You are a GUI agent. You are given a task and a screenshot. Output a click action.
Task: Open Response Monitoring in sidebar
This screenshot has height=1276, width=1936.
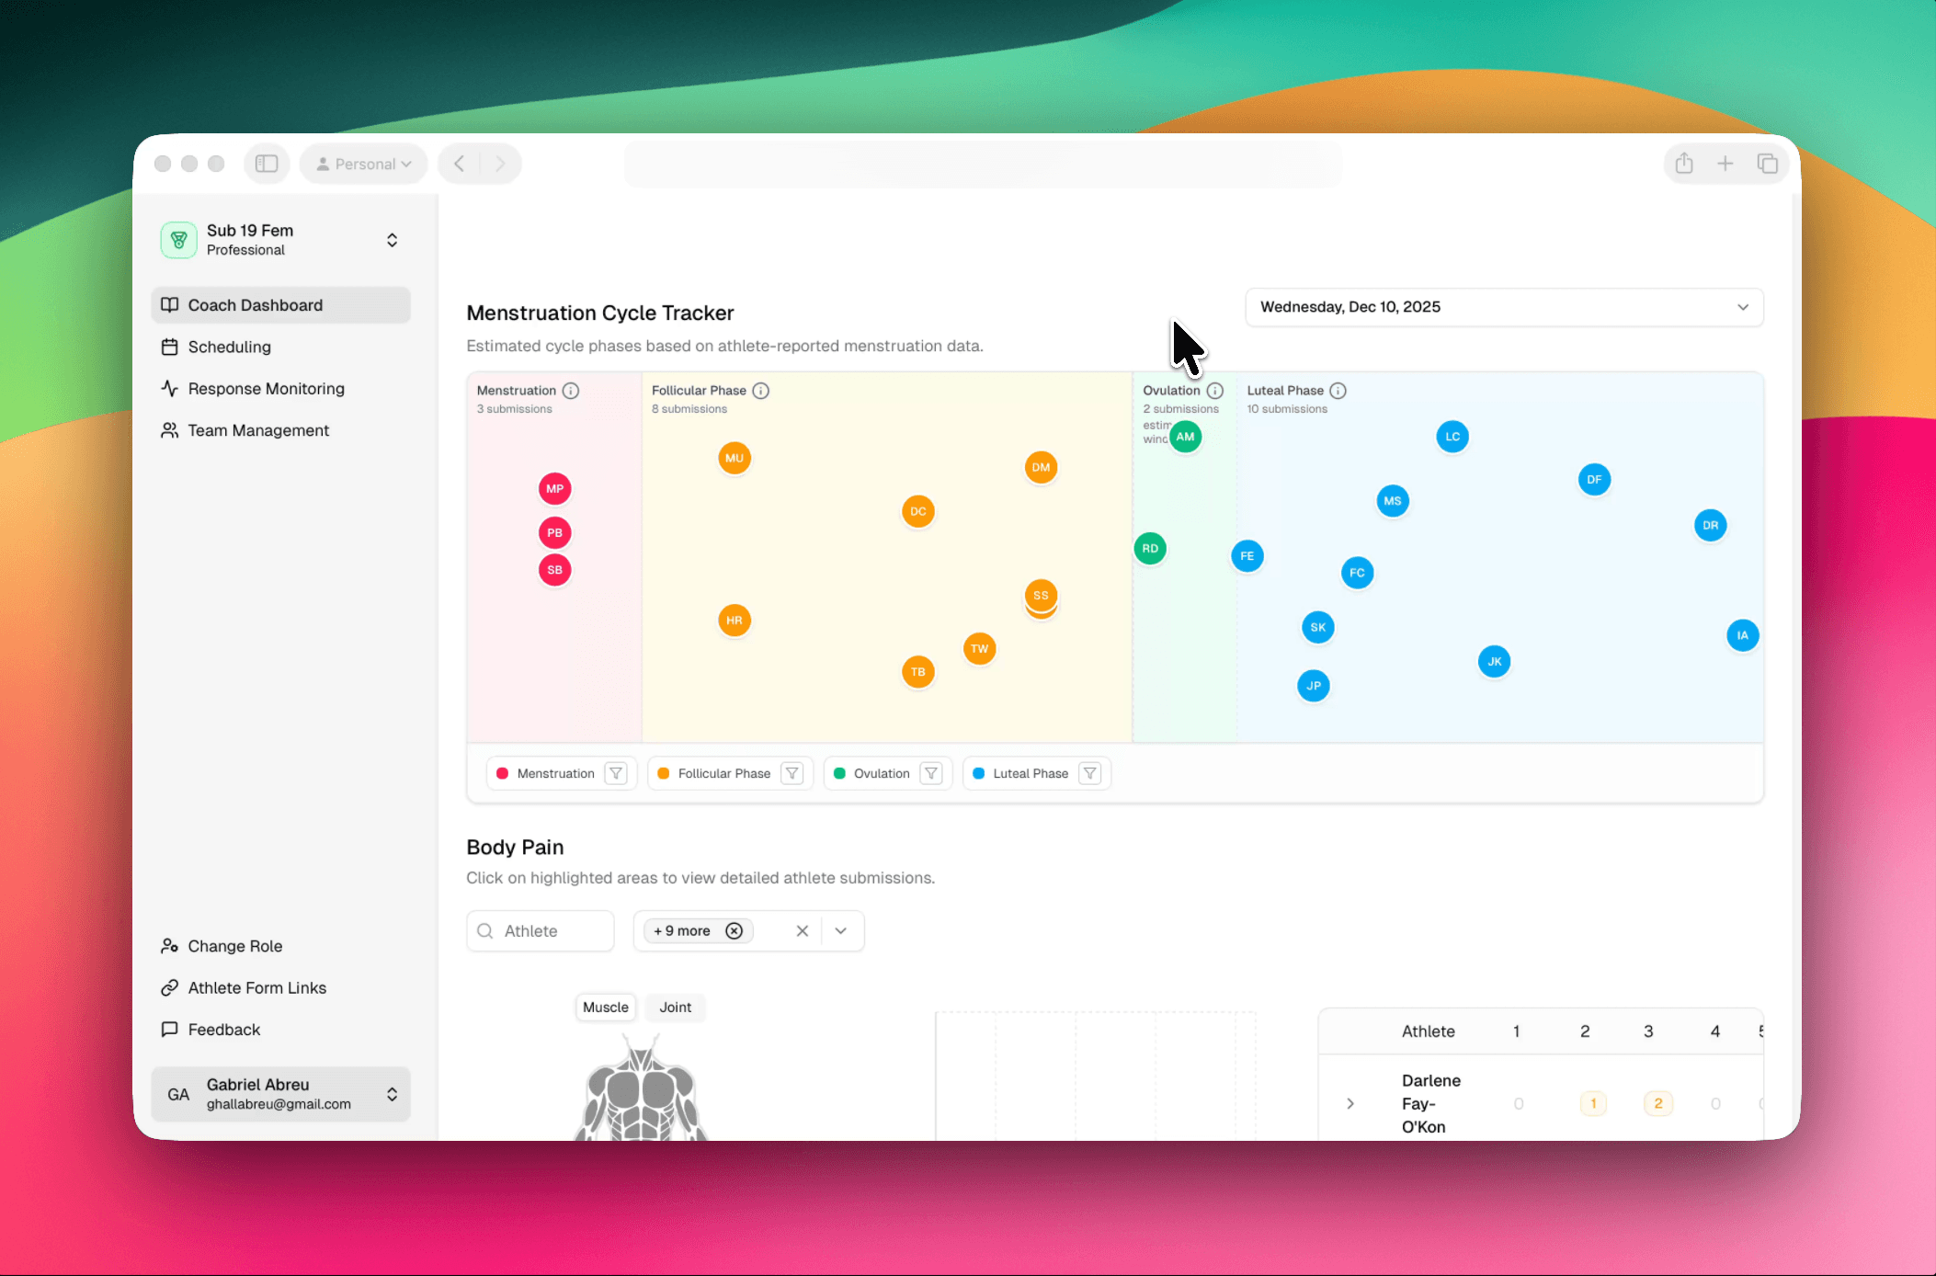tap(266, 389)
